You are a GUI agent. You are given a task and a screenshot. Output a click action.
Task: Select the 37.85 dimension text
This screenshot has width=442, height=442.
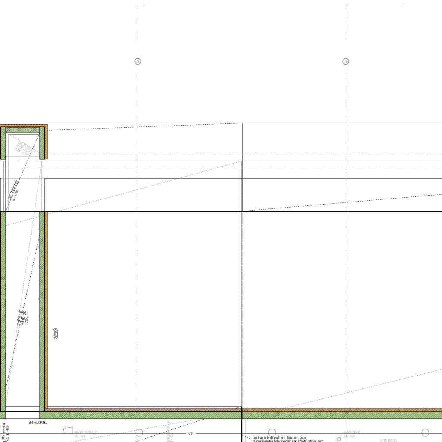tap(190, 433)
